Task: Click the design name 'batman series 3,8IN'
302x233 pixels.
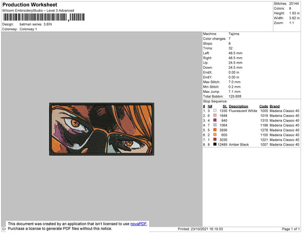Action: point(36,25)
